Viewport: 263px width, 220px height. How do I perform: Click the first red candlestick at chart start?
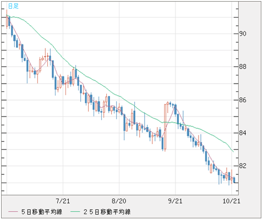pyautogui.click(x=7, y=21)
